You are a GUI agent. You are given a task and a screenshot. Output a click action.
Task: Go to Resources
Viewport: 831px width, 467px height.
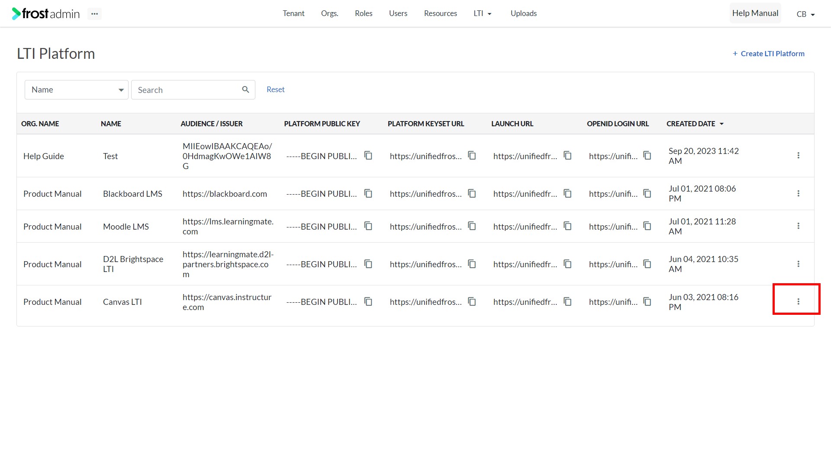click(441, 13)
